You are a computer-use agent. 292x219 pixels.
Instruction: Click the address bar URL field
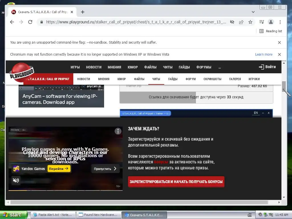(x=136, y=22)
